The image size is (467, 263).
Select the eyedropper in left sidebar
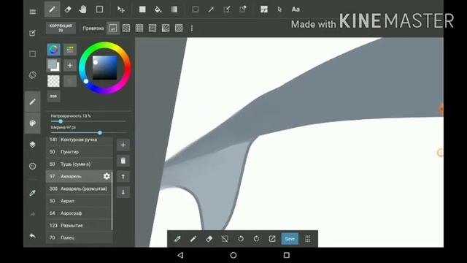[x=32, y=193]
